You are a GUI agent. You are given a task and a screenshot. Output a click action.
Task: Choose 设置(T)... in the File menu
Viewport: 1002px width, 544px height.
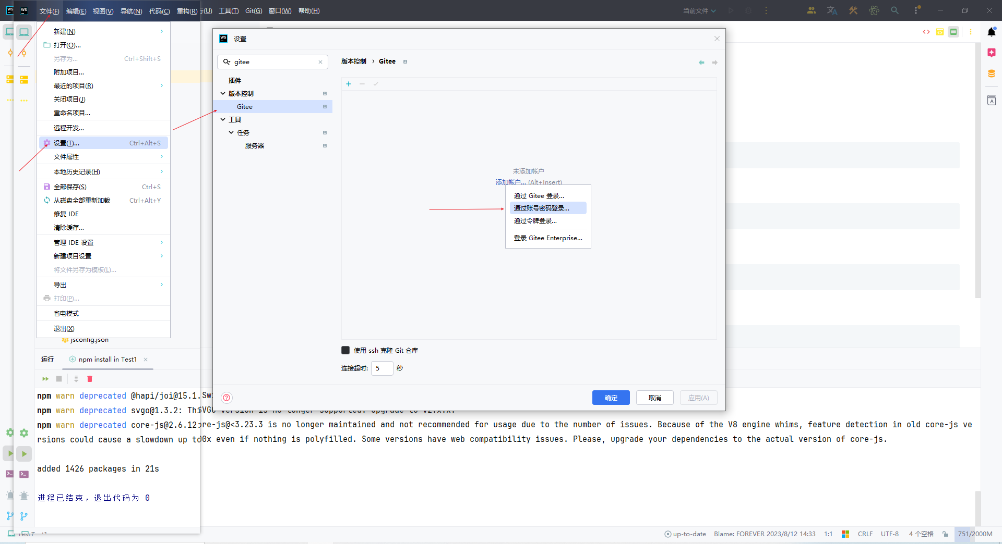(103, 143)
